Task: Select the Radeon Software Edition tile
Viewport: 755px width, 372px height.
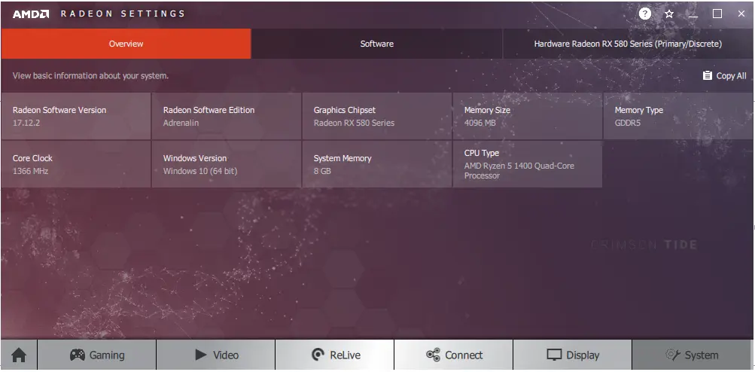Action: pyautogui.click(x=227, y=116)
